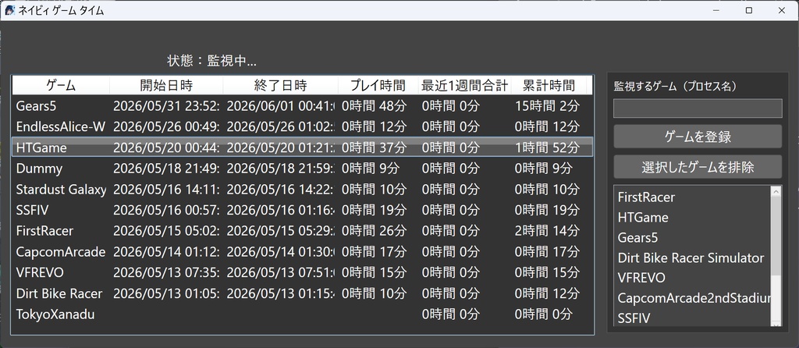
Task: Select the Stardust Galaxy row
Action: 303,189
